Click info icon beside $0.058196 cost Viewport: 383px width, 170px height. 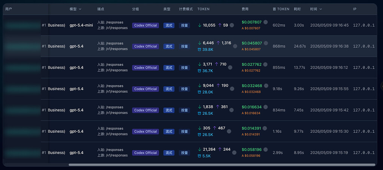(x=266, y=149)
